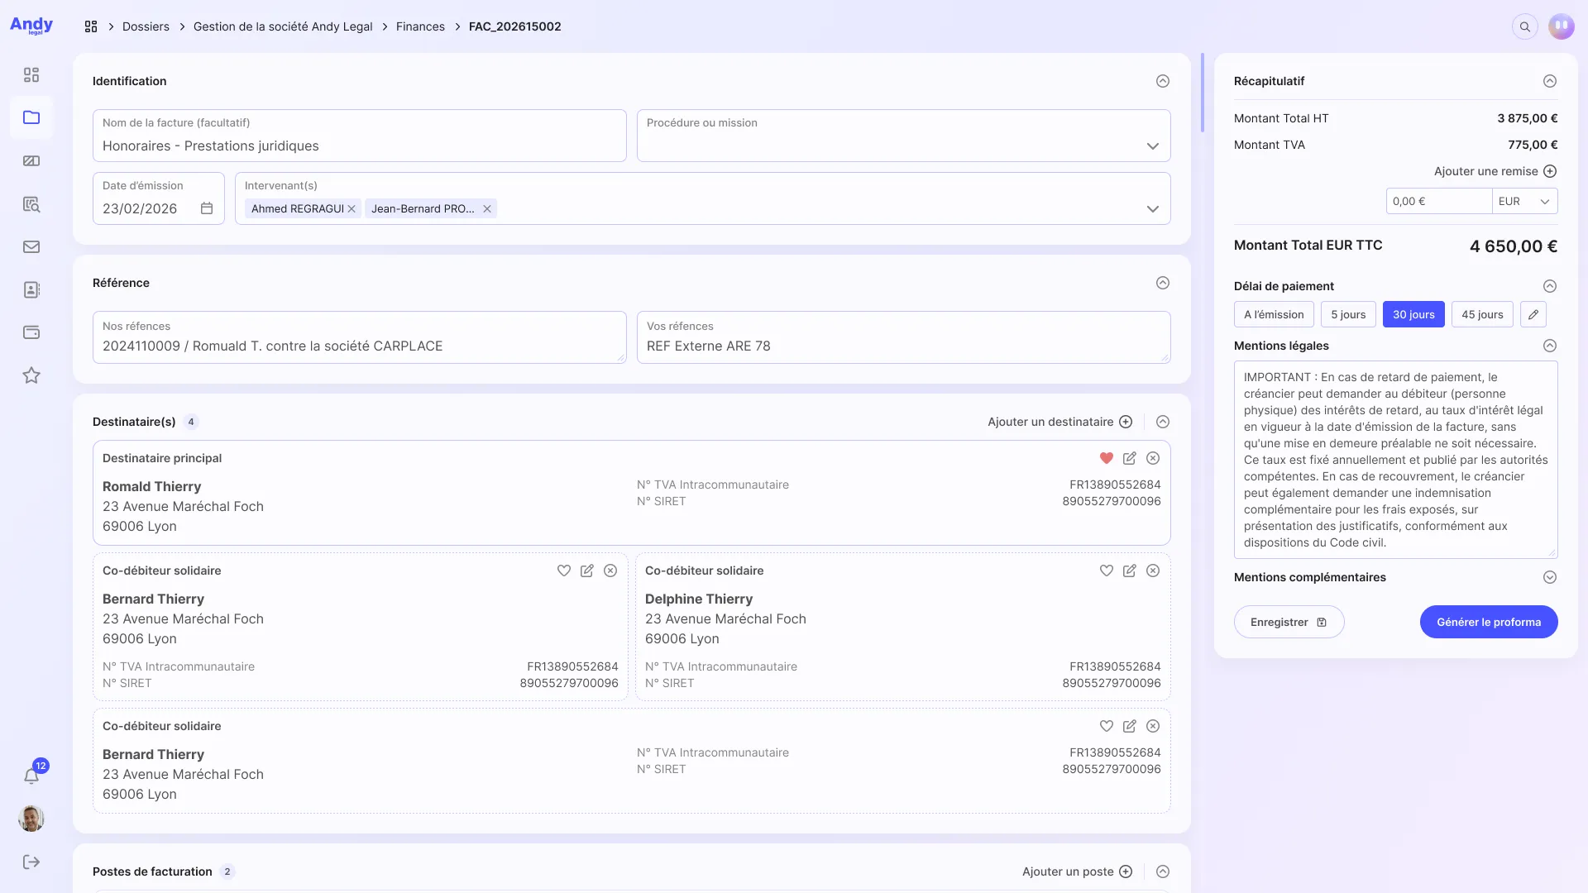Select payment delay A l'émission

pos(1274,314)
